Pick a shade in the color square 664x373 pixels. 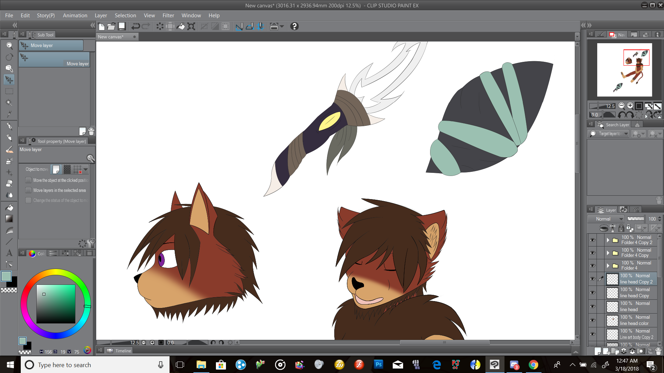click(56, 304)
